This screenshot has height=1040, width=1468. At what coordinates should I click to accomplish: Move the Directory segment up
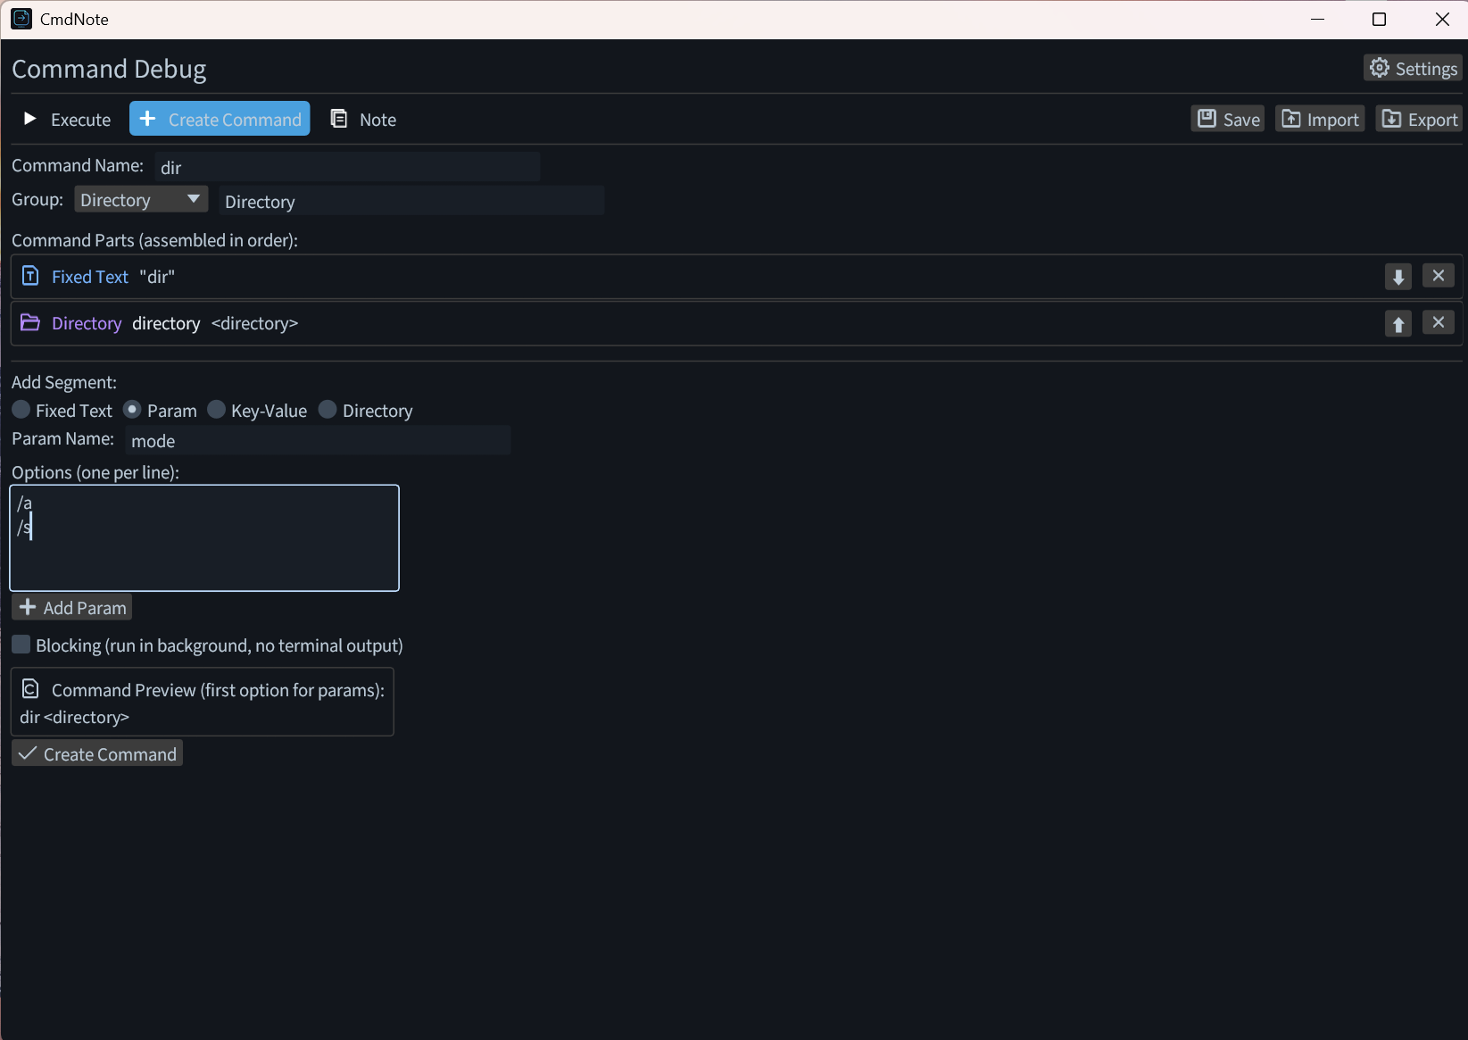point(1398,323)
